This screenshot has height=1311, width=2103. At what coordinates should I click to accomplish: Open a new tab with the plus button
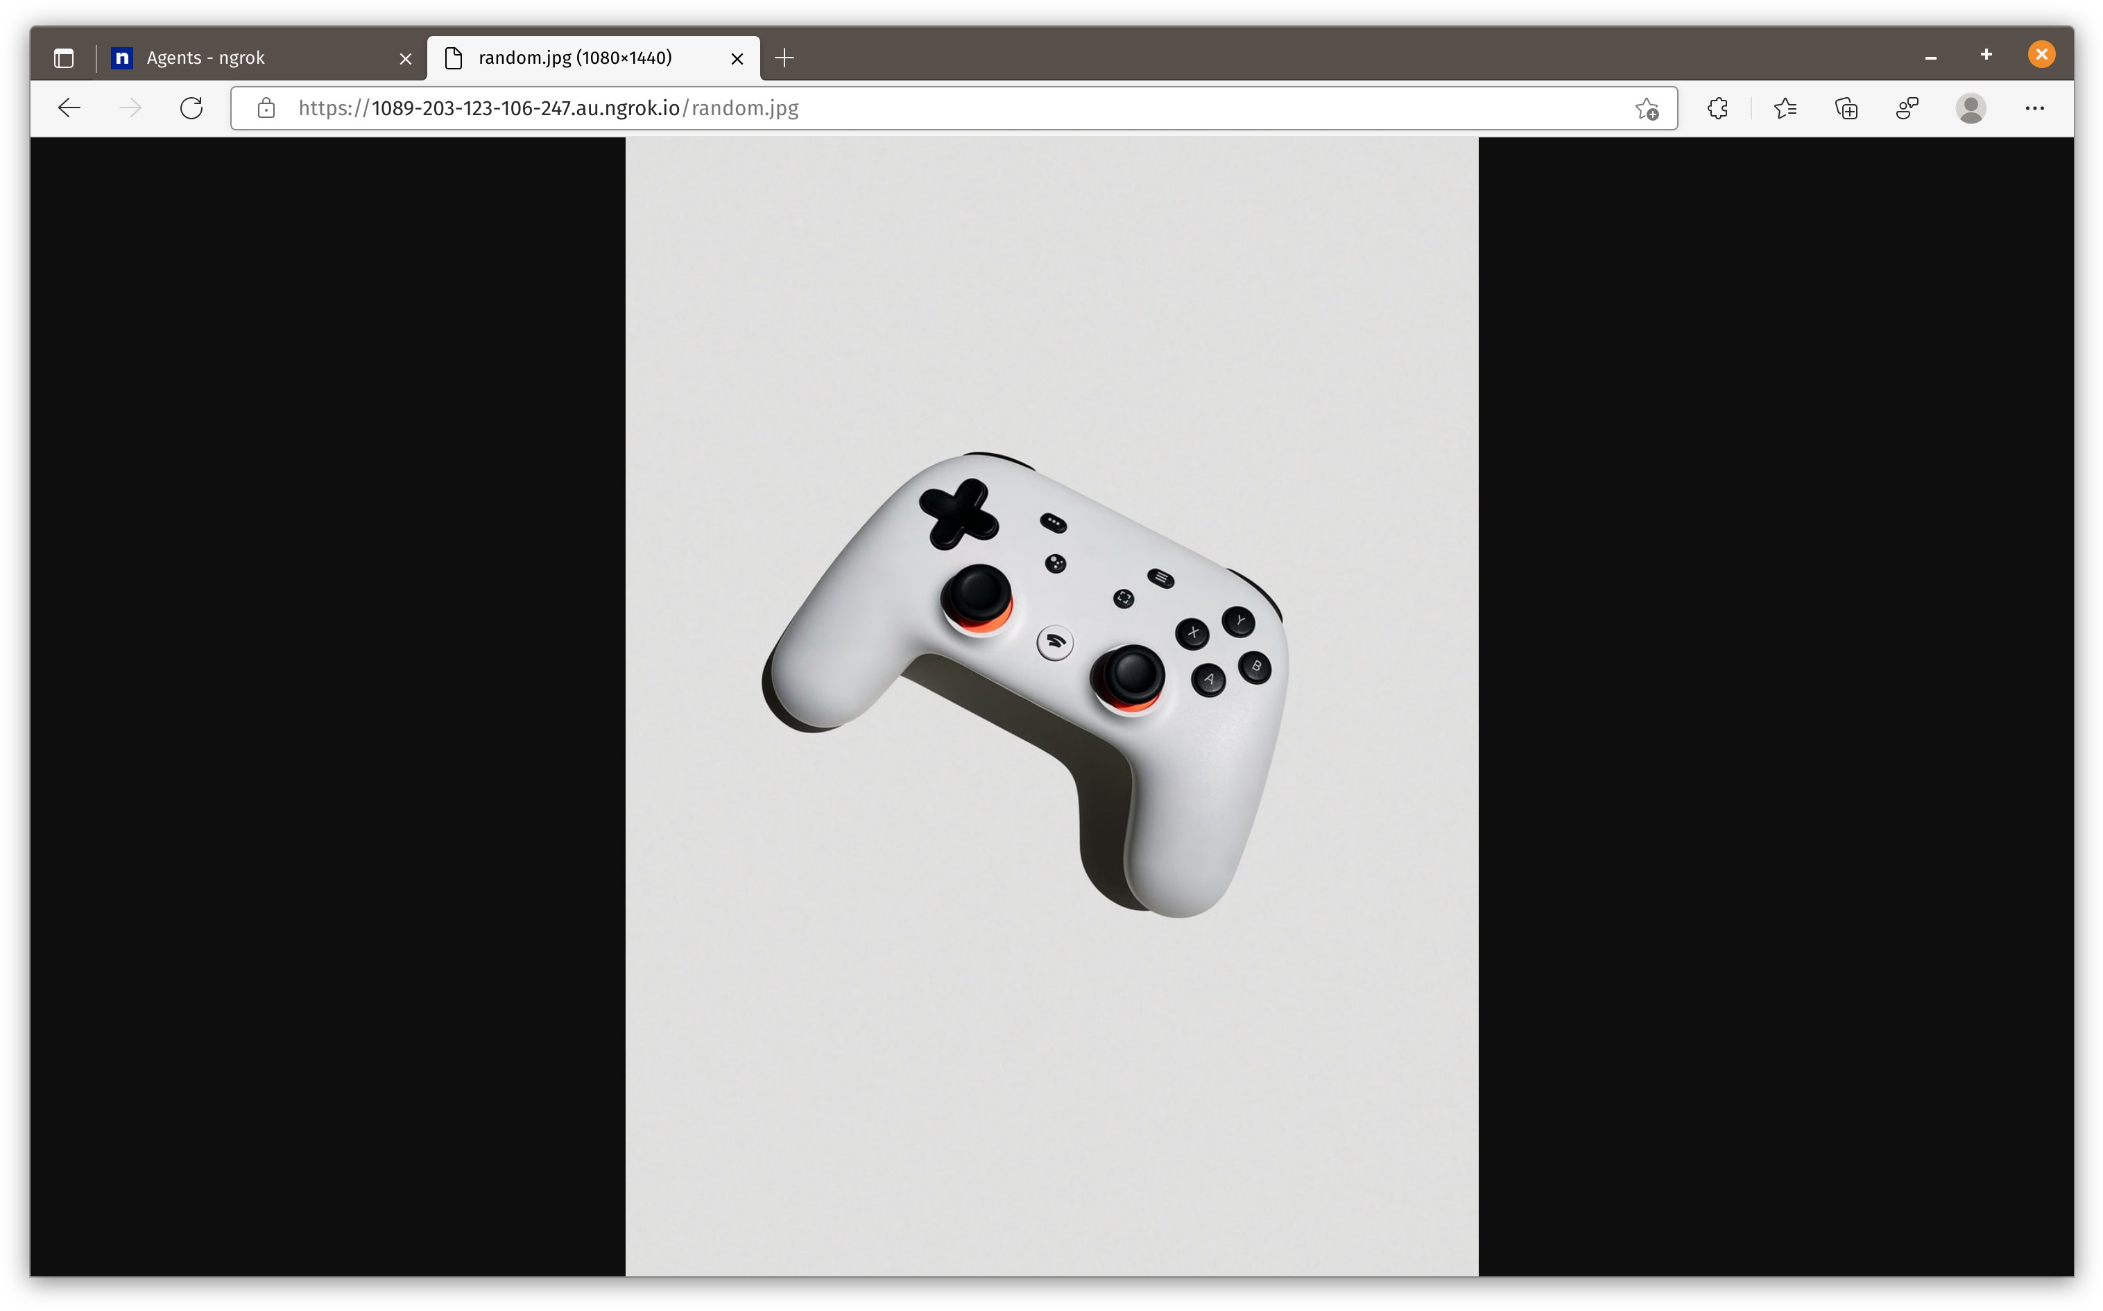(784, 58)
